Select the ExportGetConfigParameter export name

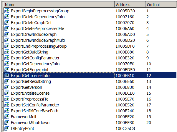click(35, 58)
